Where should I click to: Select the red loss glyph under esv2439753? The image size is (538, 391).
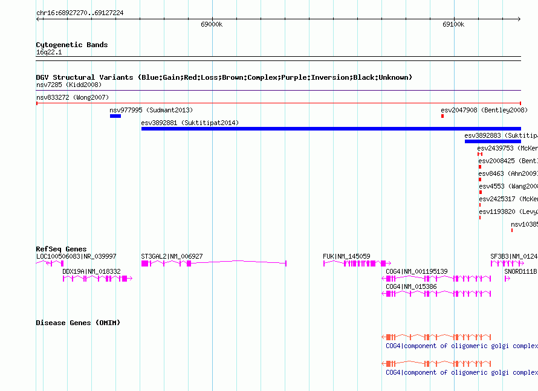pyautogui.click(x=480, y=154)
